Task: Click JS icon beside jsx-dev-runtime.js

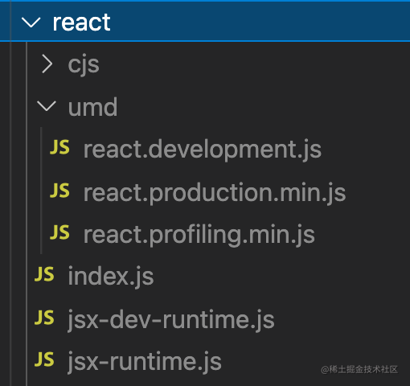Action: pyautogui.click(x=44, y=318)
